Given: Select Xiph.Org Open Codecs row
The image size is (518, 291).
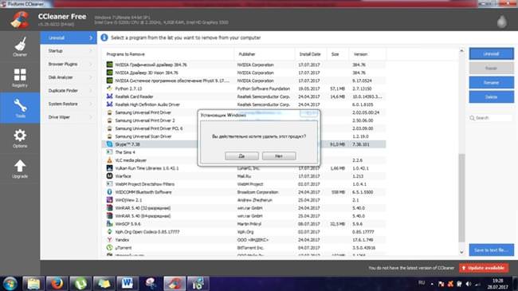Looking at the screenshot, I should [x=244, y=232].
